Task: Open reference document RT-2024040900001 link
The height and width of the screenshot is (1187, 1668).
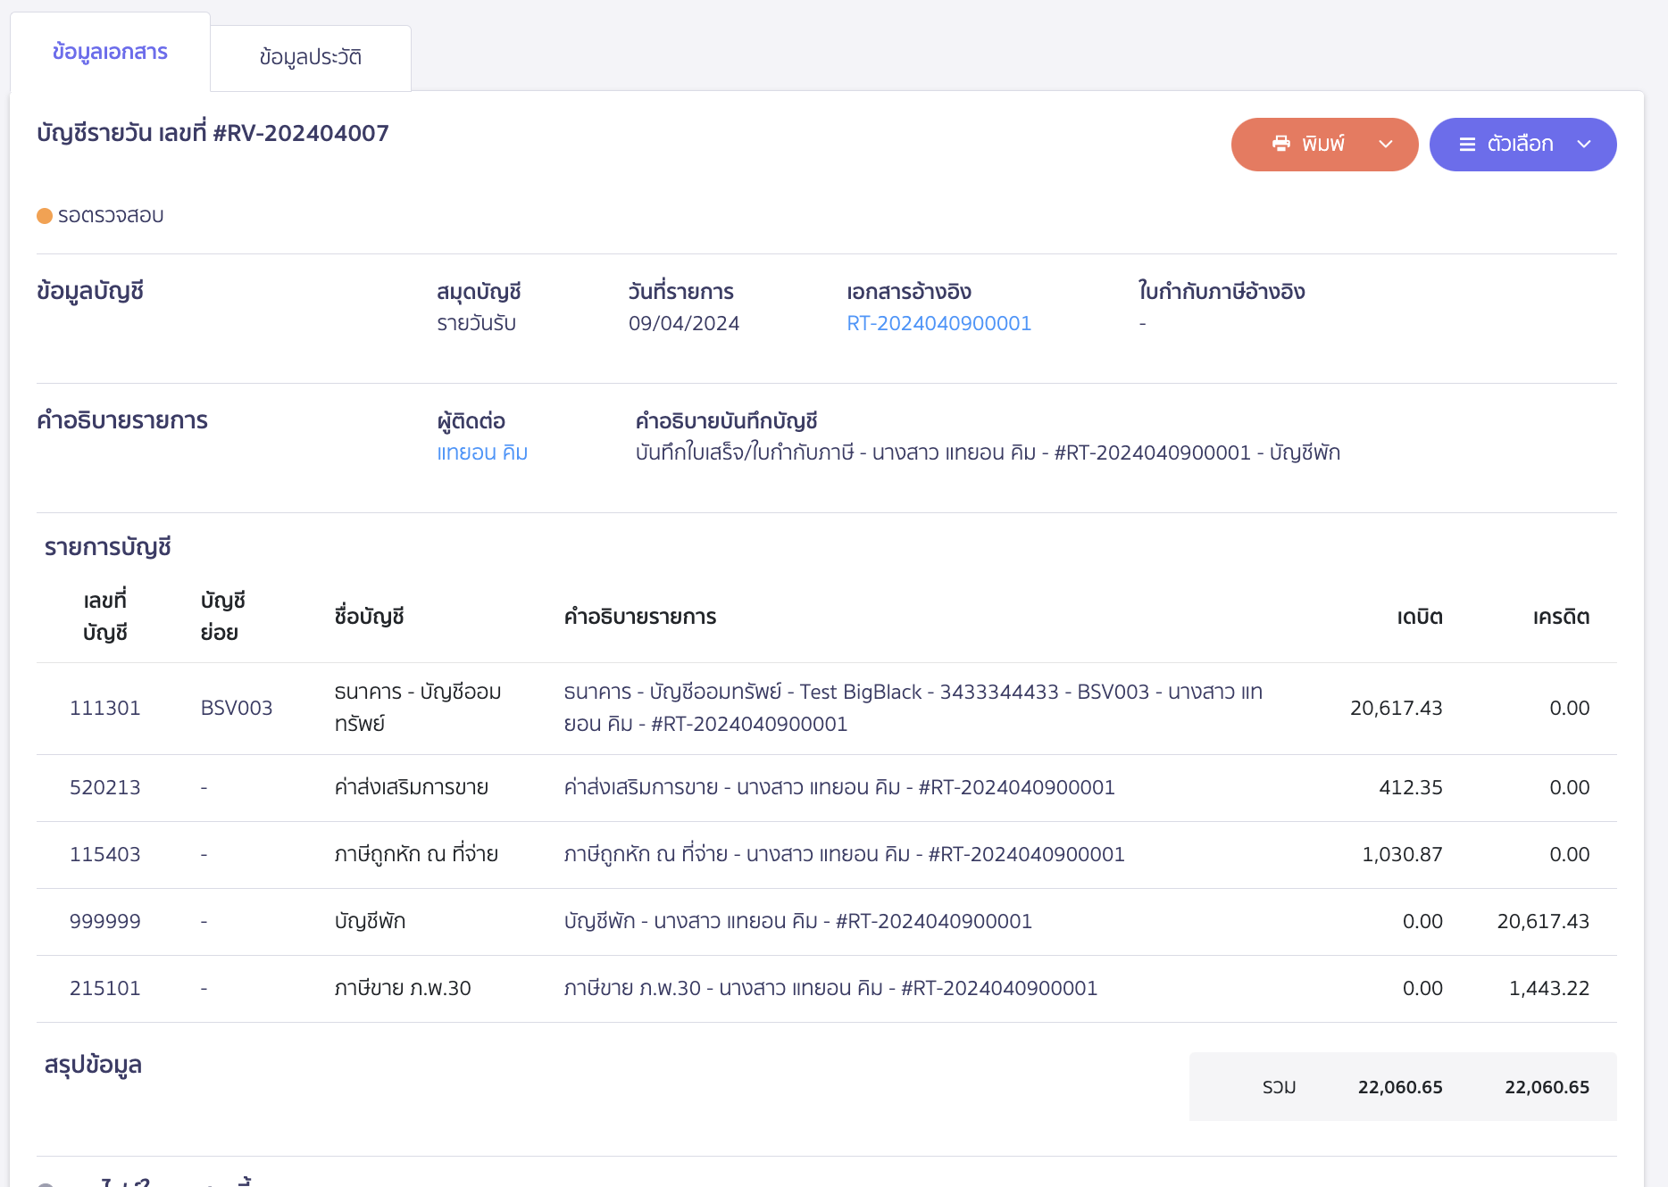Action: pyautogui.click(x=939, y=323)
